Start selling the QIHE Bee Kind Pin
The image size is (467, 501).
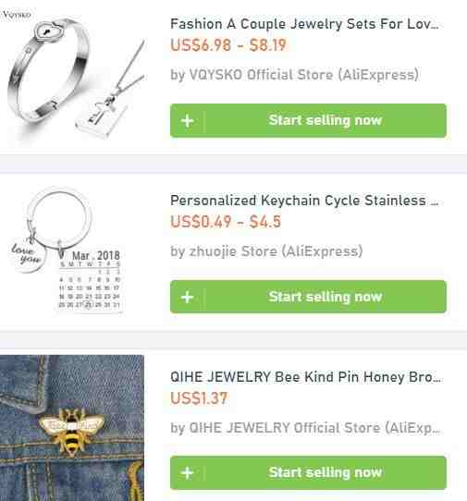click(308, 472)
